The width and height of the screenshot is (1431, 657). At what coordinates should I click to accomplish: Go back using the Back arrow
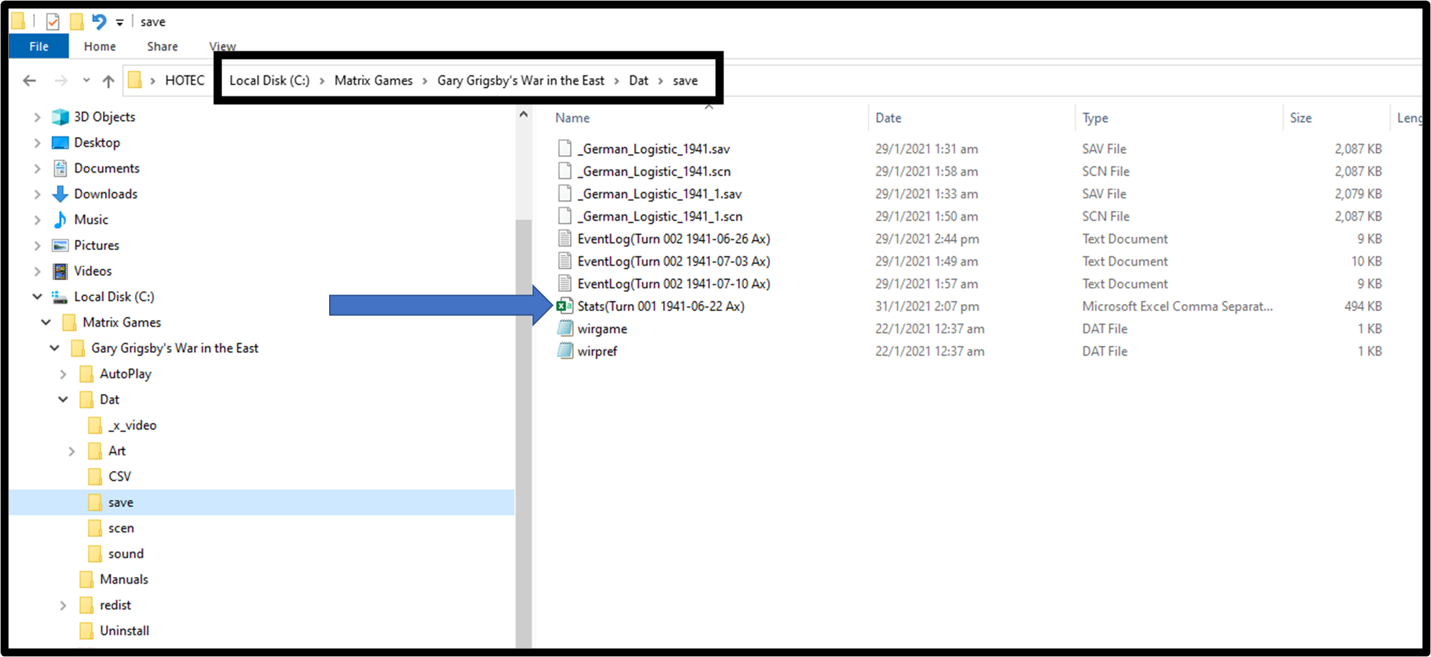(x=29, y=81)
